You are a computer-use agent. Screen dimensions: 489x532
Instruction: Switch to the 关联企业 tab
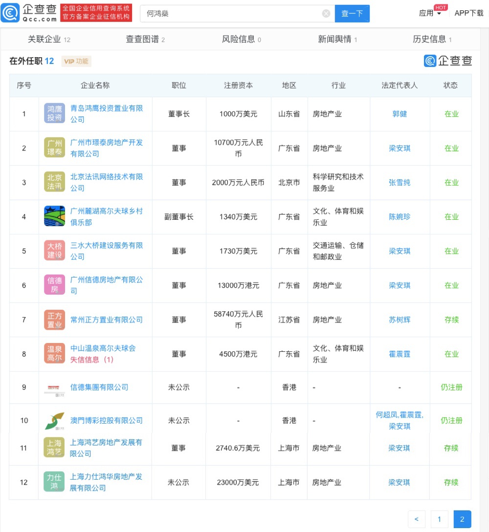(49, 40)
